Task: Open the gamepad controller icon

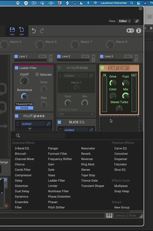Action: click(130, 31)
